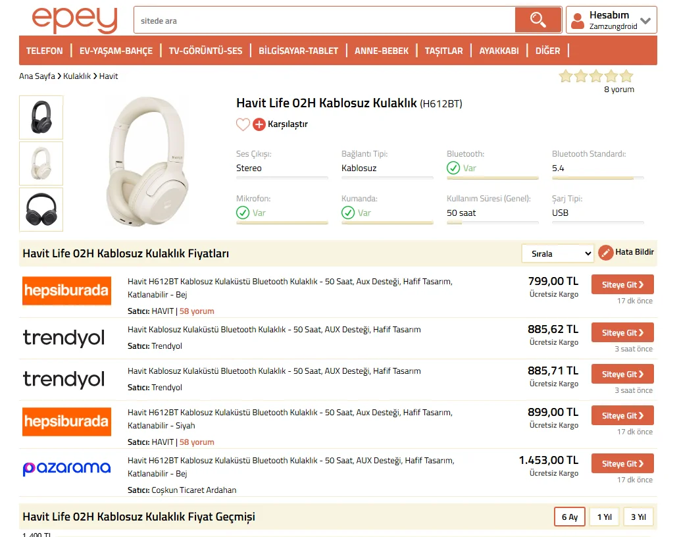Open '58 yorum' link in Siyah hepsiburada offer
The height and width of the screenshot is (537, 679).
197,442
